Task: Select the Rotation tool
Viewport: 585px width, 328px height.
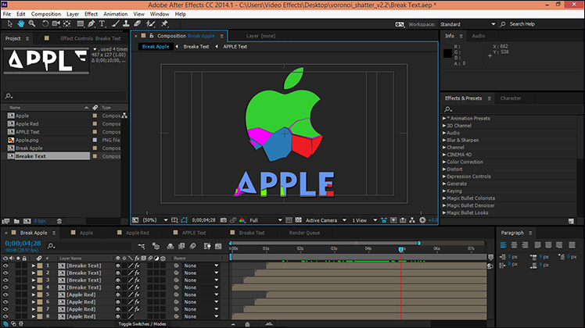Action: click(45, 24)
